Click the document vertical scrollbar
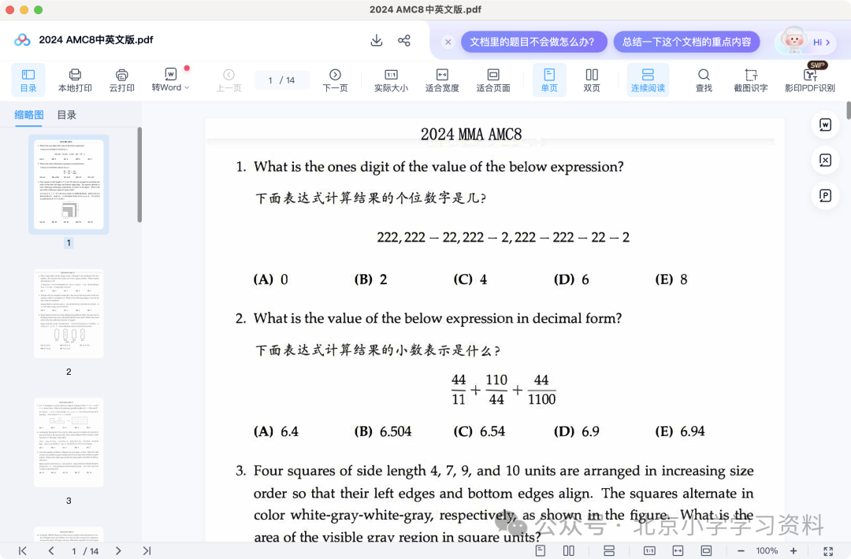Screen dimensions: 851x559 849,110
